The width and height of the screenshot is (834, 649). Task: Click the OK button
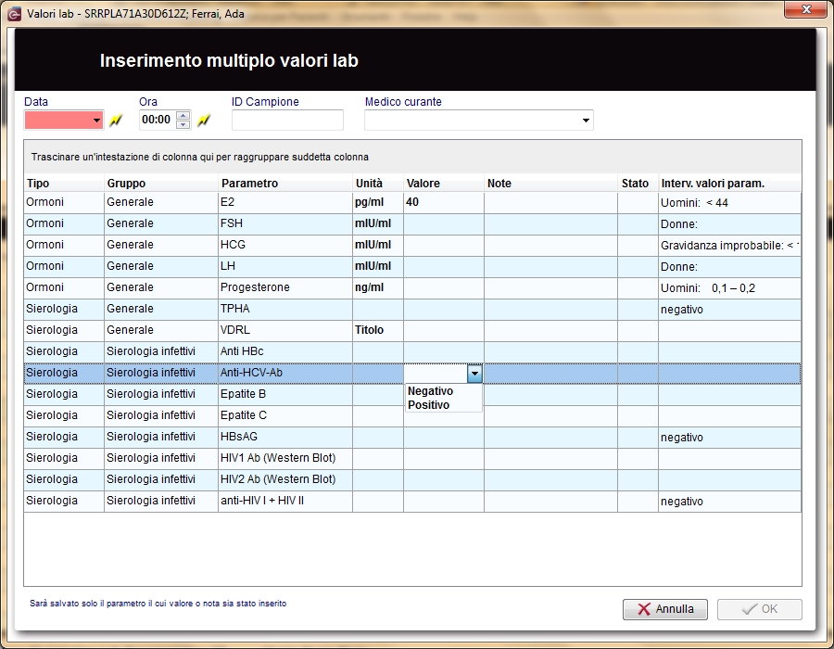pos(760,609)
